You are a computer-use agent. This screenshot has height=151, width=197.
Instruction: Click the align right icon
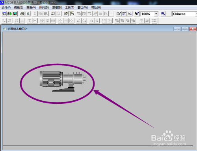pos(9,21)
